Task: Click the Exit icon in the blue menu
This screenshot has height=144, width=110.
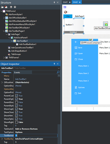Action: coord(76,93)
